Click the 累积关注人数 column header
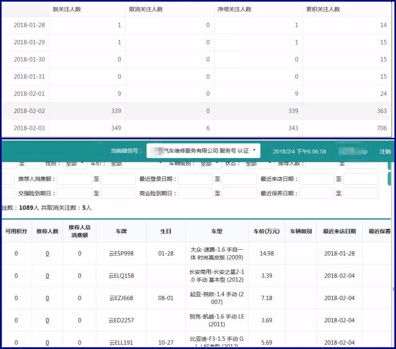Image resolution: width=396 pixels, height=349 pixels. 323,9
